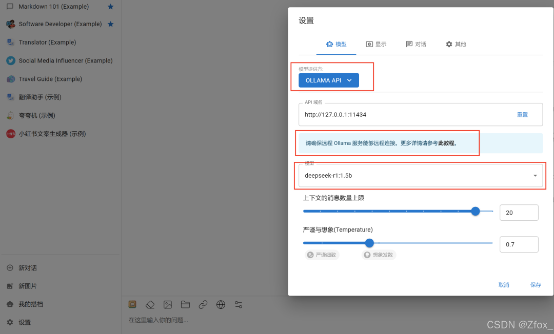
Task: Toggle the 想象发散 temperature preset chip
Action: click(378, 255)
